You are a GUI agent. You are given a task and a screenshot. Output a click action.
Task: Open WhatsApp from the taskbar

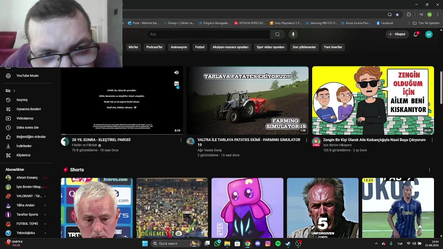(217, 243)
